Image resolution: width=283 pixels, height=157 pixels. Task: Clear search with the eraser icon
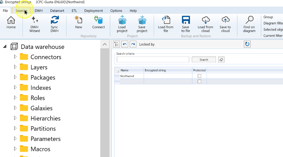point(221,60)
